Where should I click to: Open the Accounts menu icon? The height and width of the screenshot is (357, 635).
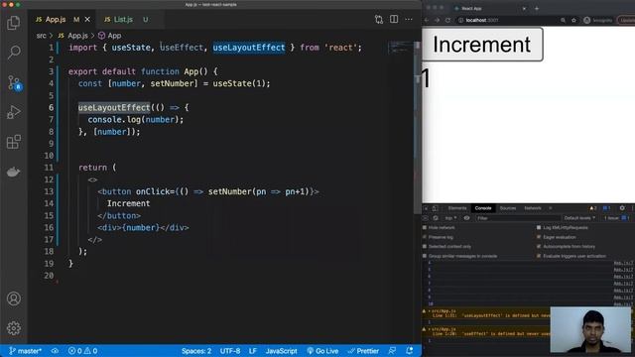13,298
